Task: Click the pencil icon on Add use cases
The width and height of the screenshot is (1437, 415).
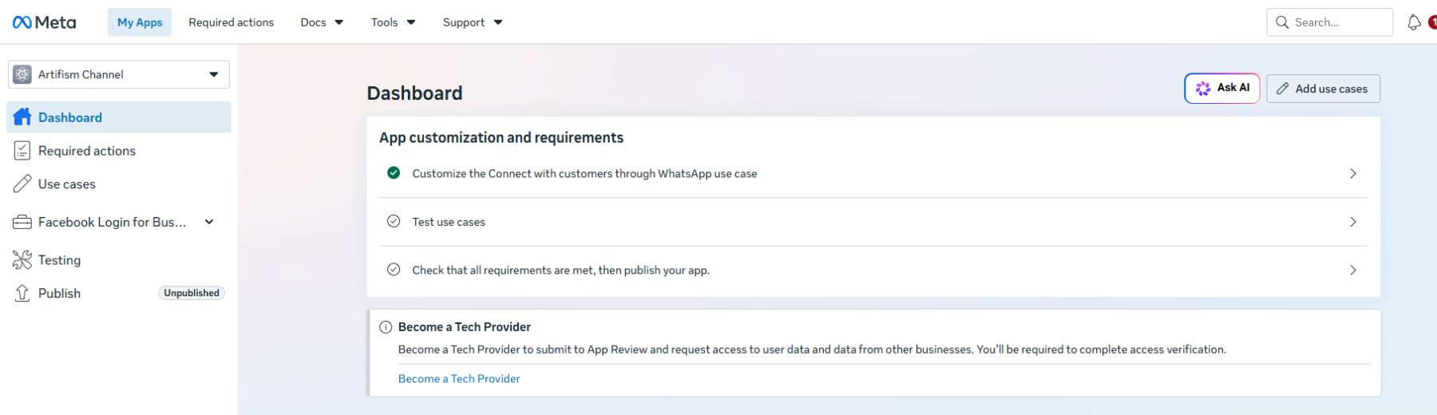Action: coord(1282,89)
